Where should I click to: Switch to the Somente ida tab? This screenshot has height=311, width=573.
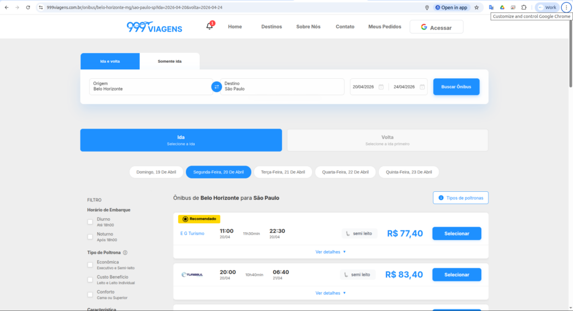click(x=170, y=61)
